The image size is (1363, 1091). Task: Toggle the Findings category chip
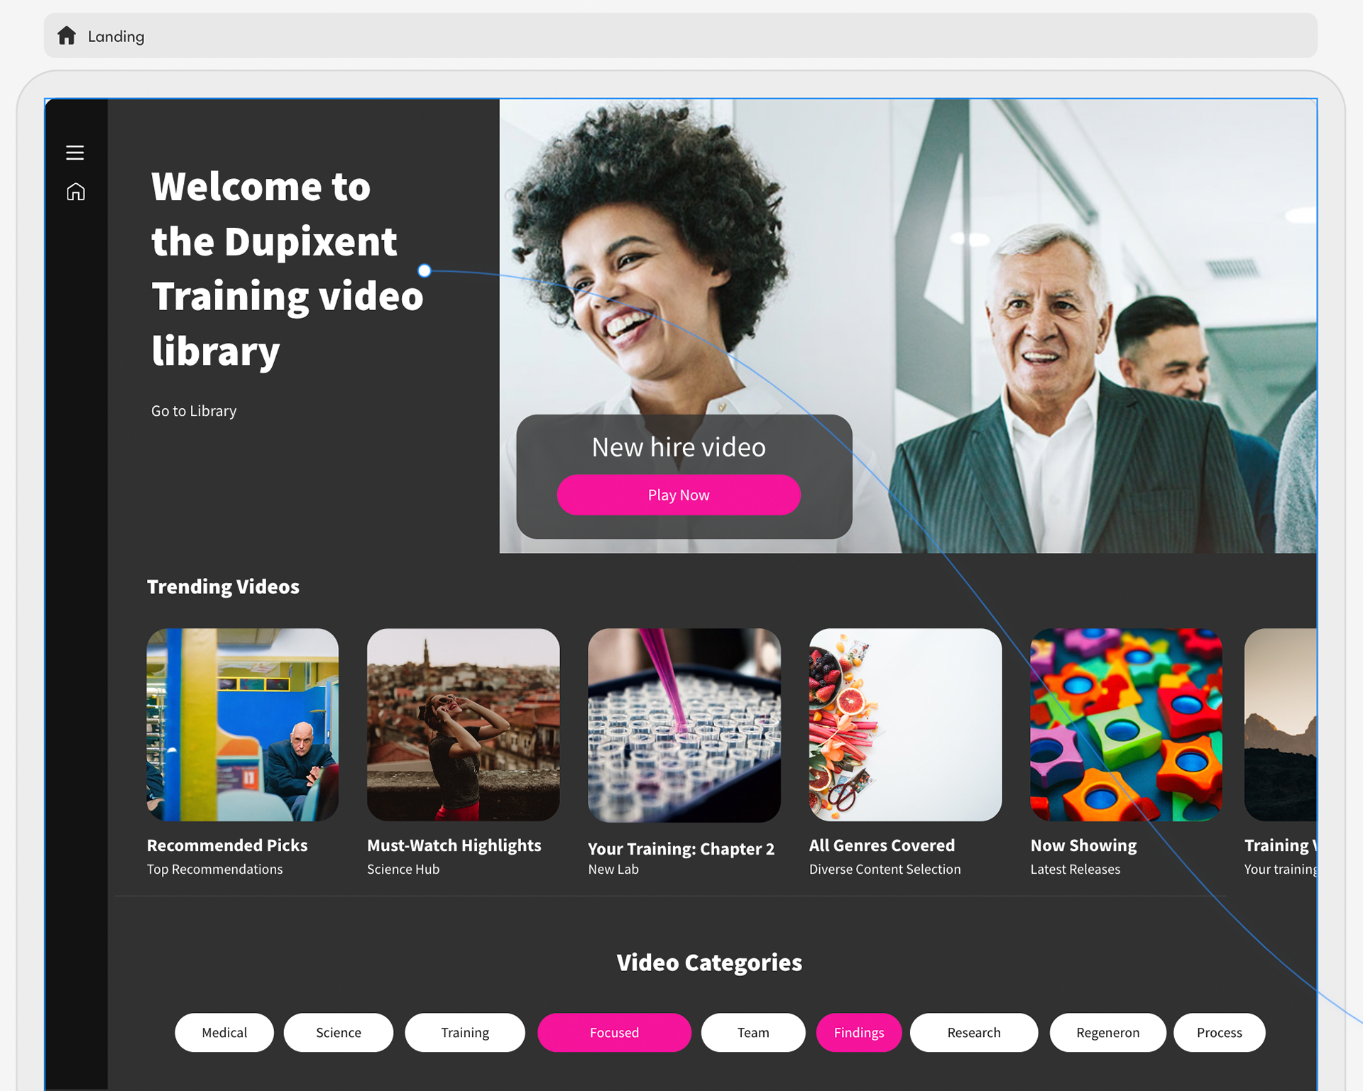[859, 1032]
